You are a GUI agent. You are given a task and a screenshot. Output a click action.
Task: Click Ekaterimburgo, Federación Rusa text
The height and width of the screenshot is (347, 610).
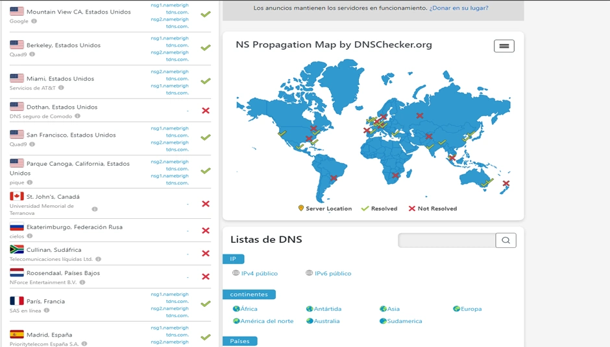(x=75, y=227)
